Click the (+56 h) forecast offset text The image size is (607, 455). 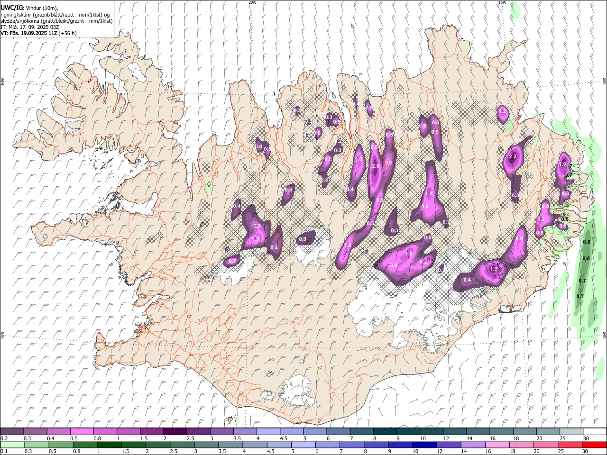68,33
